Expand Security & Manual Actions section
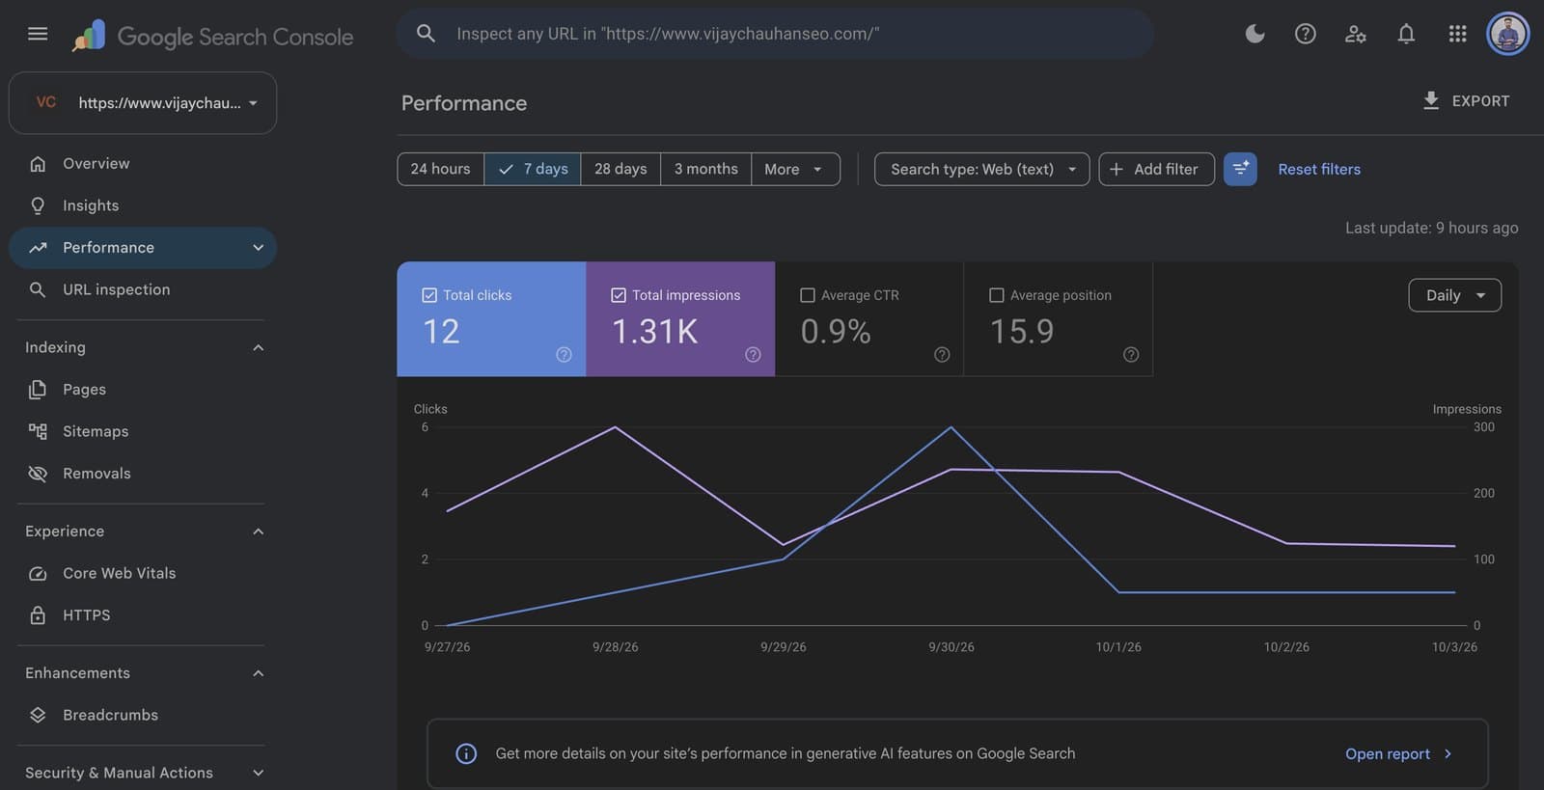This screenshot has width=1544, height=790. [258, 773]
